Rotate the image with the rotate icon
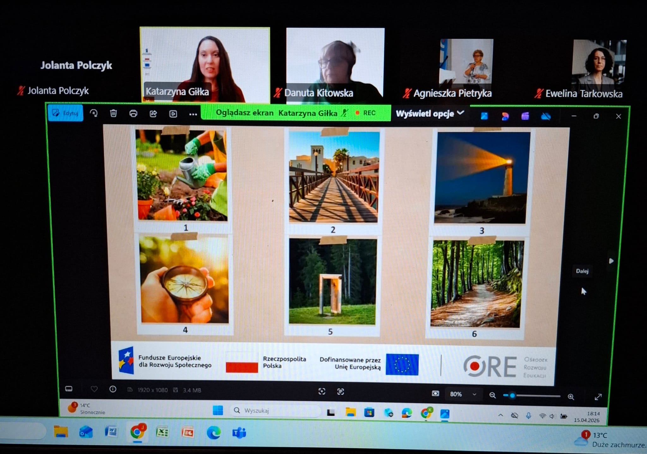The image size is (647, 454). [94, 113]
